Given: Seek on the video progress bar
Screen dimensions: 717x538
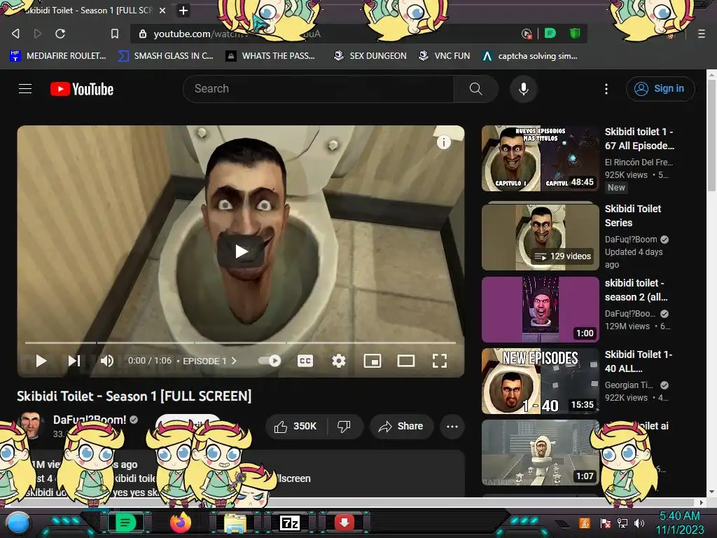Looking at the screenshot, I should click(241, 342).
